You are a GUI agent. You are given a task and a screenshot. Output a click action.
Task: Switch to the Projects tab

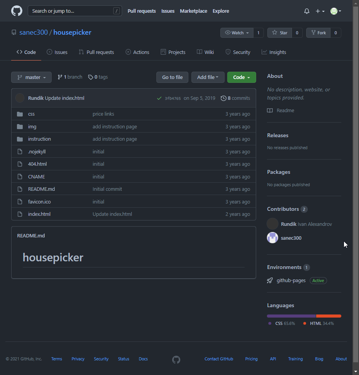173,52
